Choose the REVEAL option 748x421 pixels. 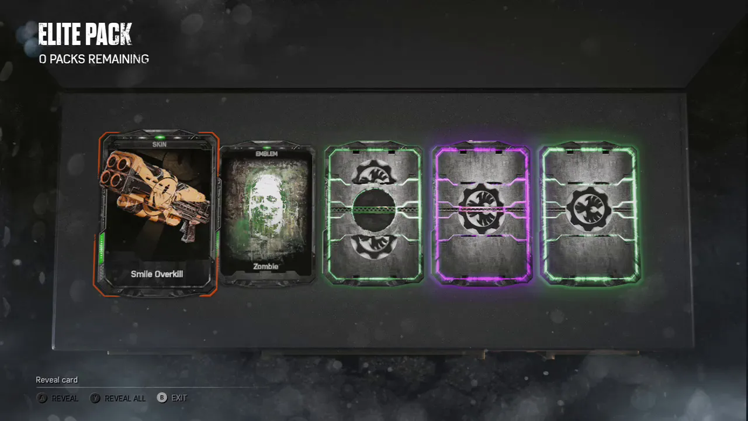[65, 398]
